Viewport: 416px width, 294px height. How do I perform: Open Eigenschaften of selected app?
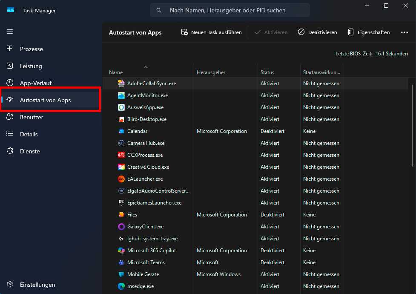(369, 32)
